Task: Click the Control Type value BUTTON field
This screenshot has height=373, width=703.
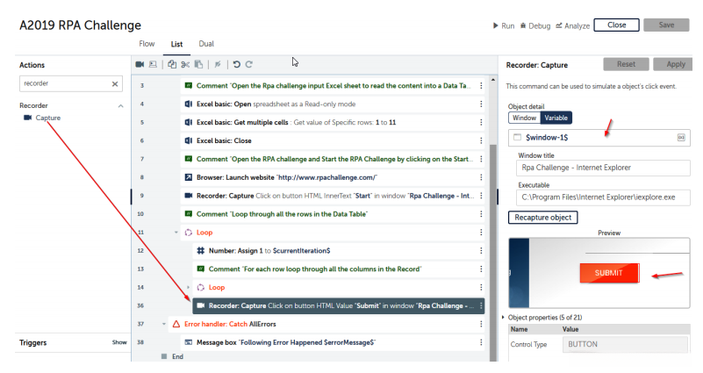Action: coord(626,344)
